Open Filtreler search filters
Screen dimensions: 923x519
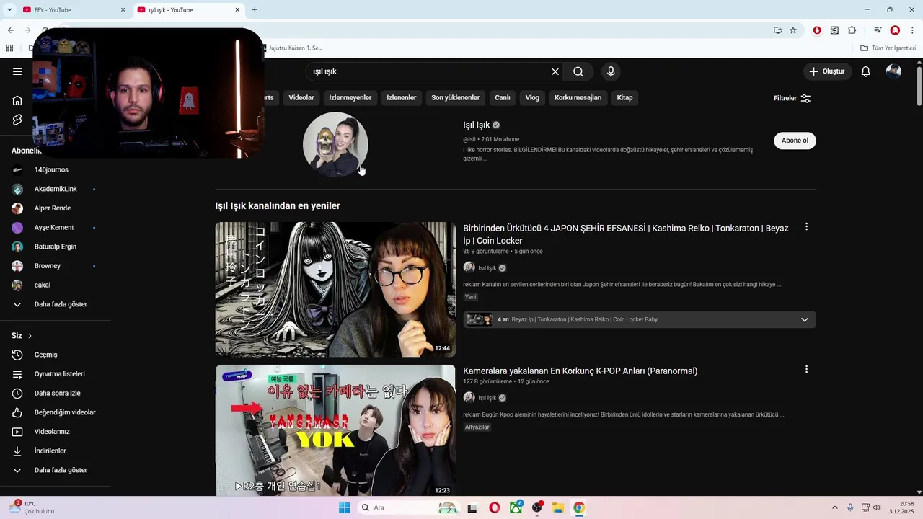(792, 98)
